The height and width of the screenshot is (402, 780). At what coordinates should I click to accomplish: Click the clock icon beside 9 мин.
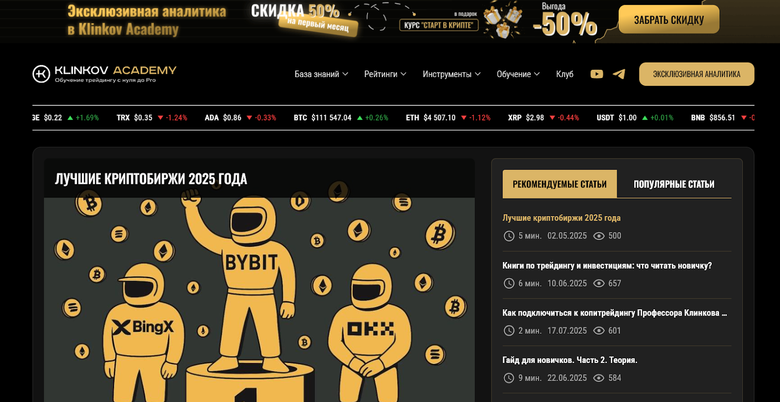click(509, 378)
